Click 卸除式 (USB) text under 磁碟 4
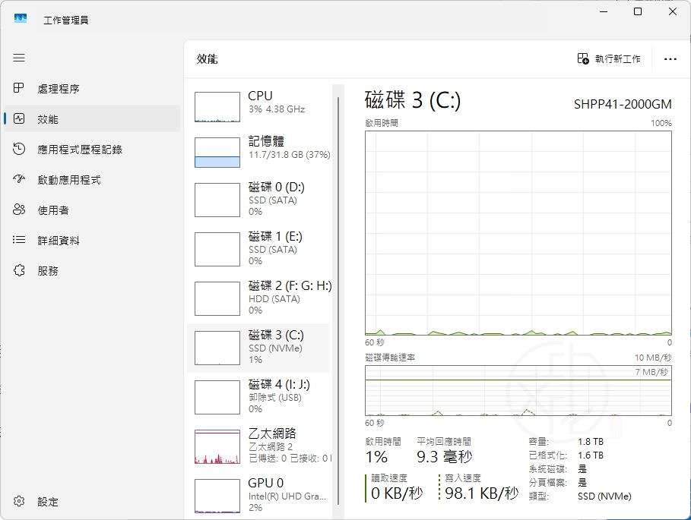 tap(275, 398)
